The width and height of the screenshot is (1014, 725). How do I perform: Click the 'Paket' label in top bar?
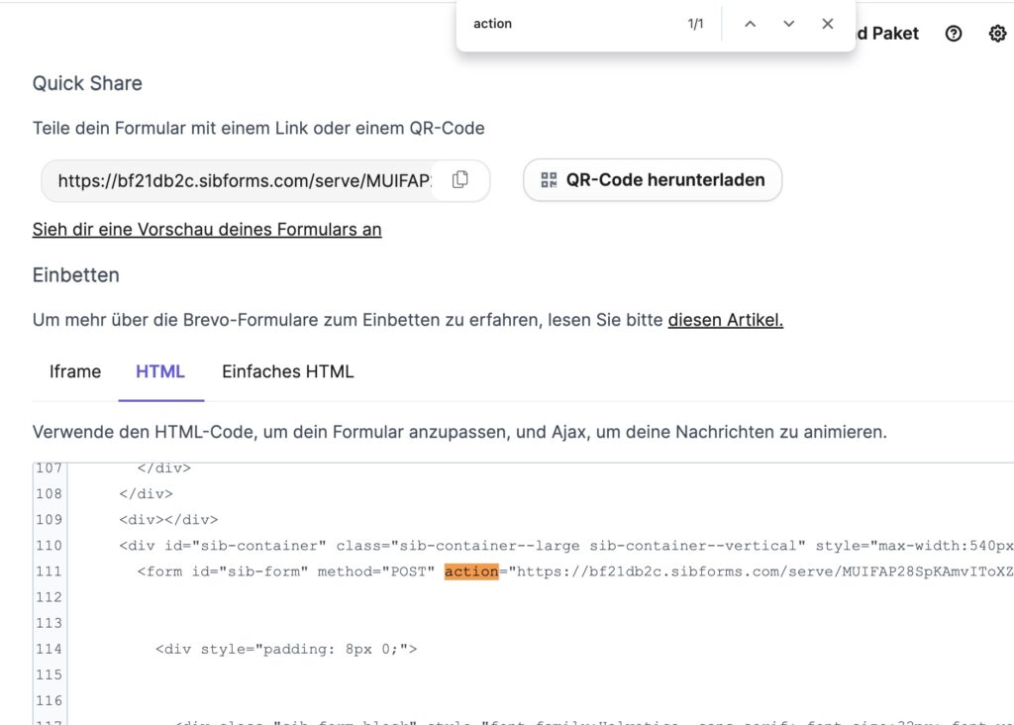pos(895,34)
